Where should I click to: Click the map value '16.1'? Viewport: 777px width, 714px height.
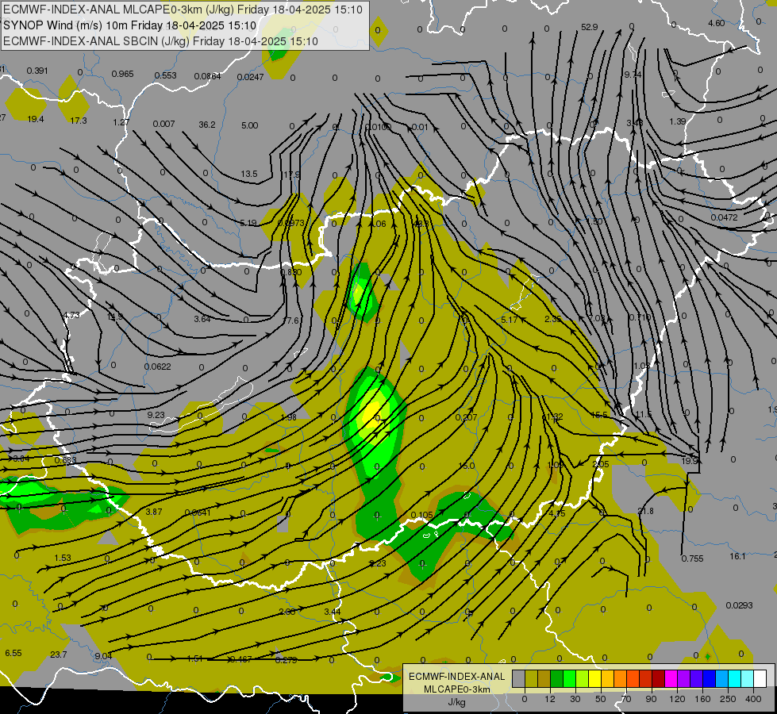(x=737, y=556)
